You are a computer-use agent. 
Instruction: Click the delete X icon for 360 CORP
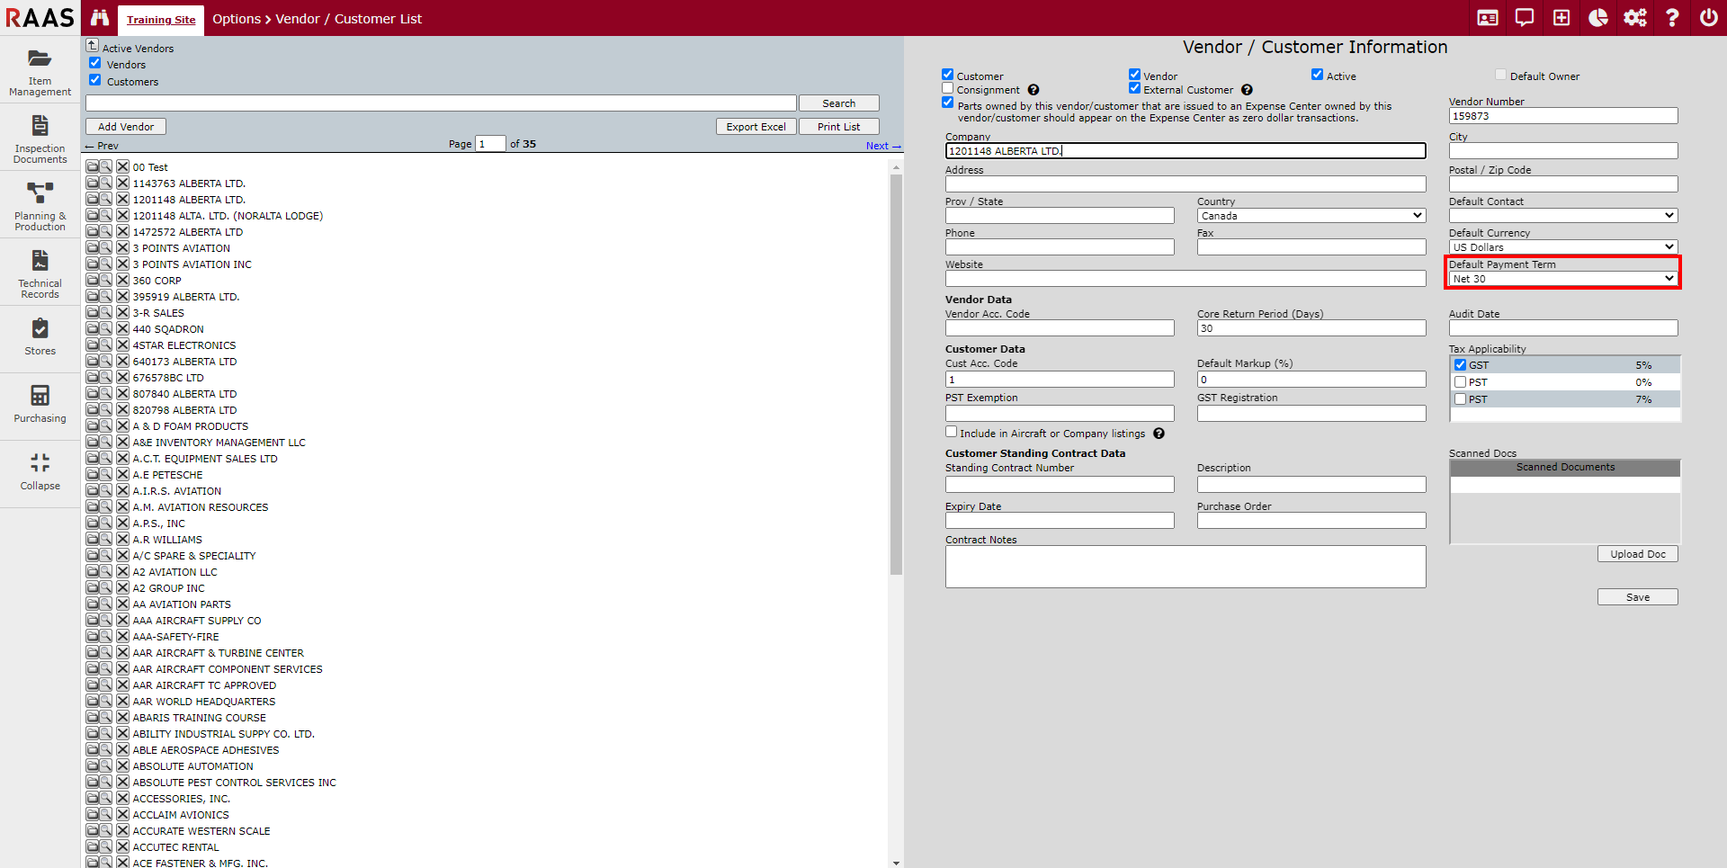(122, 281)
